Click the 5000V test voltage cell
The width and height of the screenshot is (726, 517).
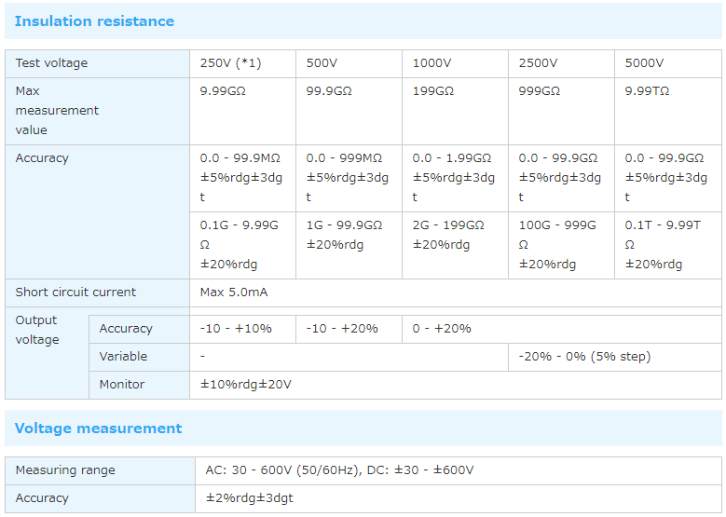pos(644,63)
